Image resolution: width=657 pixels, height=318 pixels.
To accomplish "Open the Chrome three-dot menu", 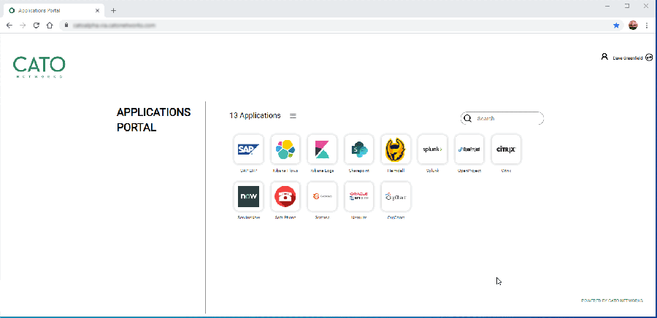I will click(x=647, y=26).
